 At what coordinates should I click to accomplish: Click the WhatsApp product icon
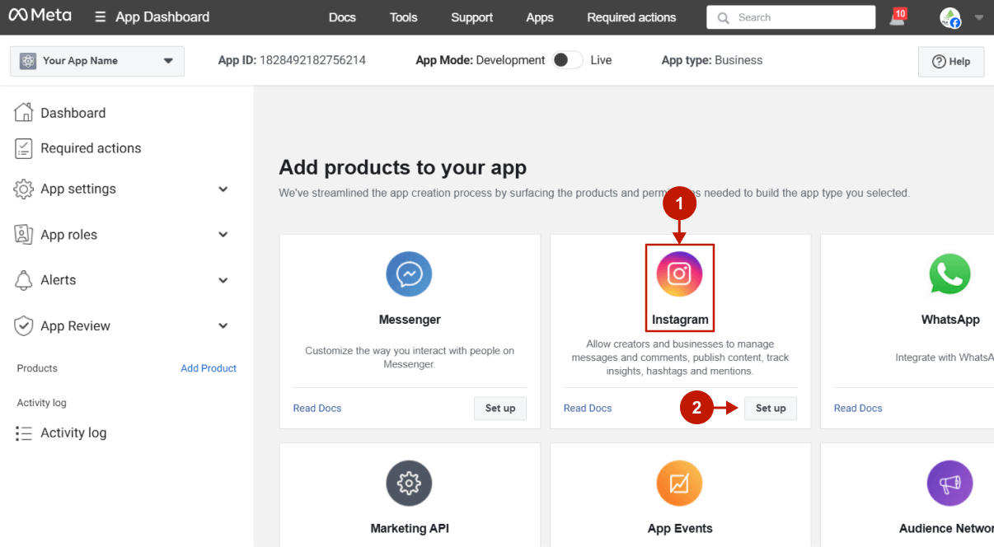[950, 273]
